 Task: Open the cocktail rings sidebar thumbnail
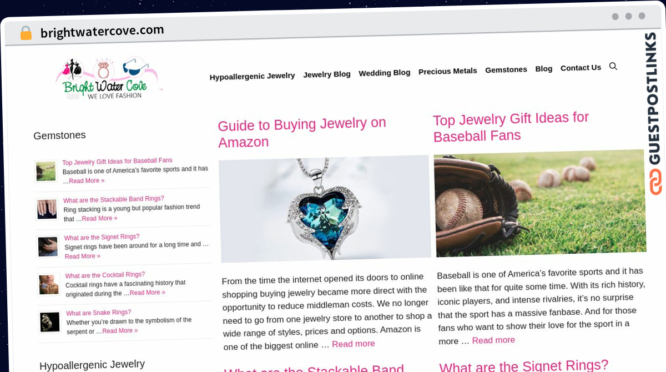pos(49,284)
